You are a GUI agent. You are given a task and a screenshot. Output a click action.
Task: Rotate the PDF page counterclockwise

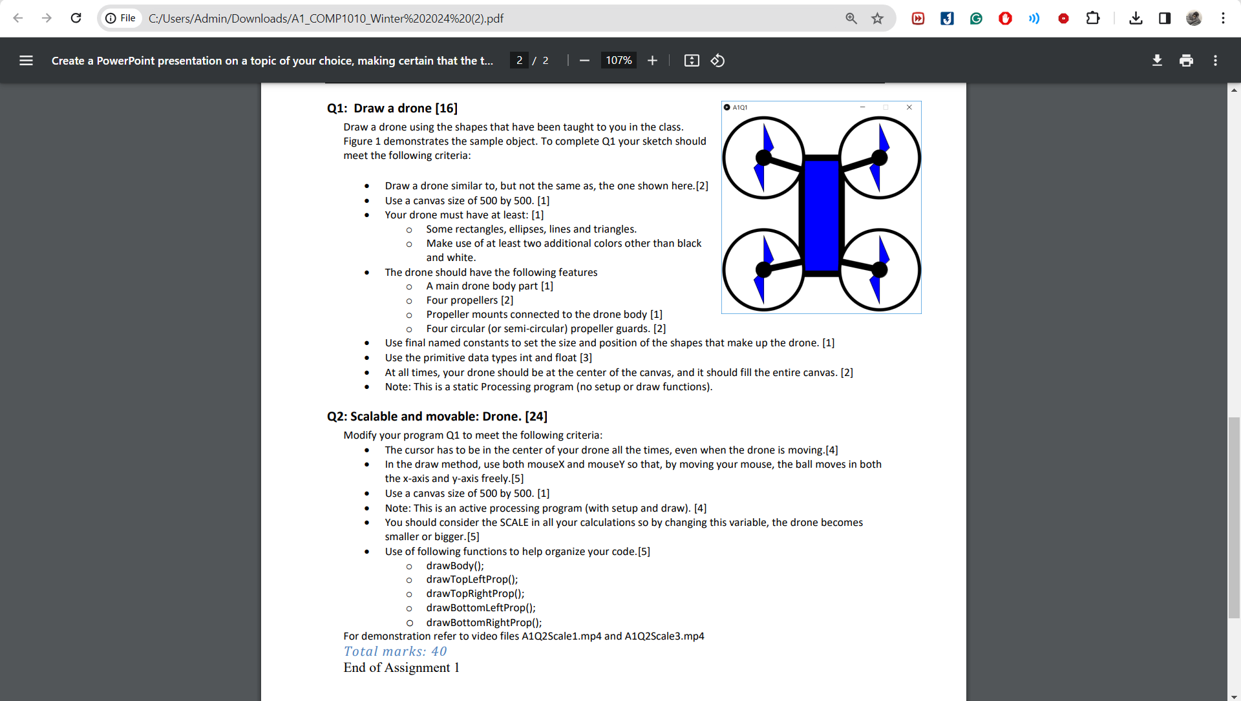(x=717, y=60)
